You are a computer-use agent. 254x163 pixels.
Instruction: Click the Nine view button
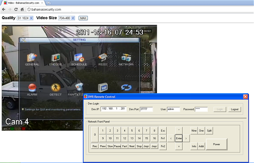(x=194, y=130)
